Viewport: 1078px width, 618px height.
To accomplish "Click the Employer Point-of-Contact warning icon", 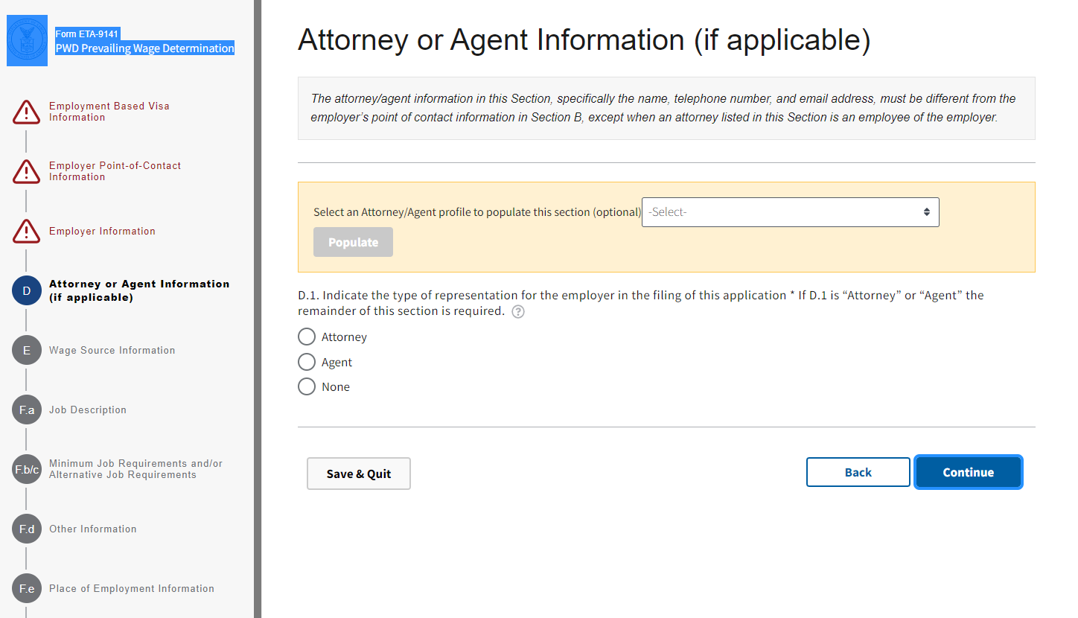I will tap(26, 172).
